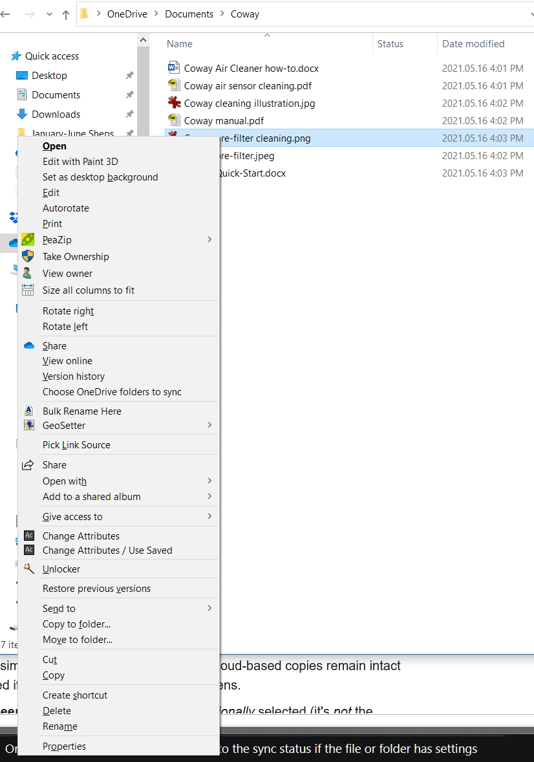The width and height of the screenshot is (534, 762).
Task: Navigate up one folder level
Action: coord(65,14)
